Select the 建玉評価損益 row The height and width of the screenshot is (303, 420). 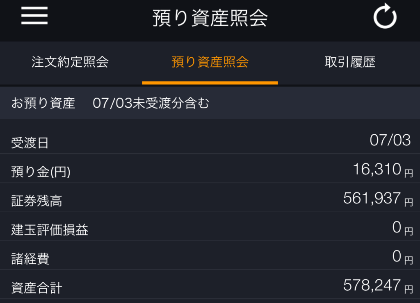[210, 227]
